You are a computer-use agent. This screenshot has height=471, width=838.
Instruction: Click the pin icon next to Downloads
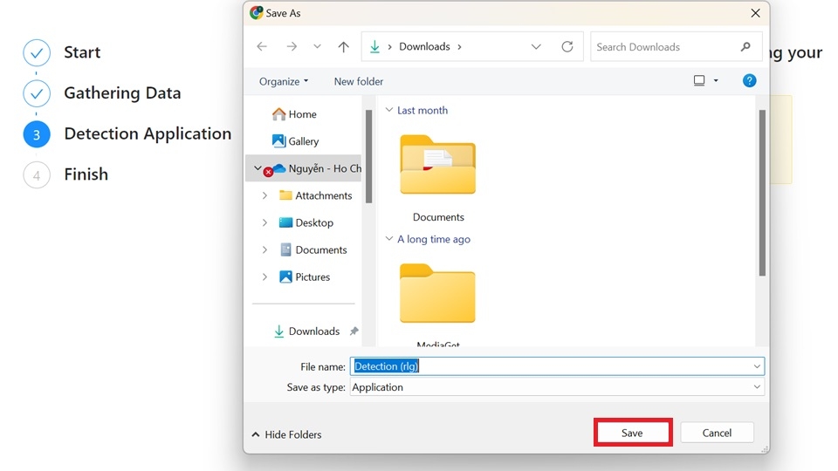tap(354, 331)
